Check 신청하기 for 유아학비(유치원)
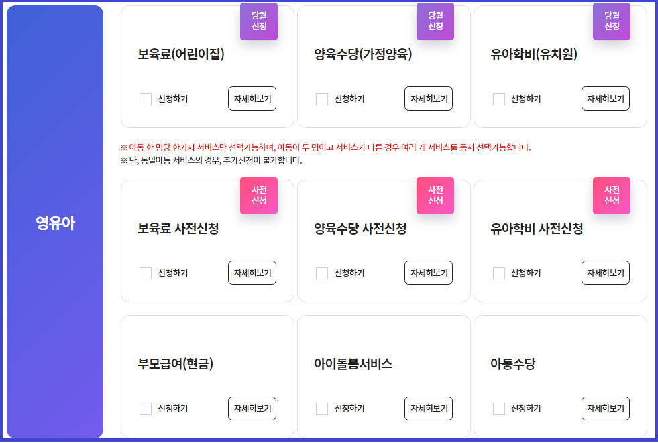The width and height of the screenshot is (658, 443). click(498, 99)
